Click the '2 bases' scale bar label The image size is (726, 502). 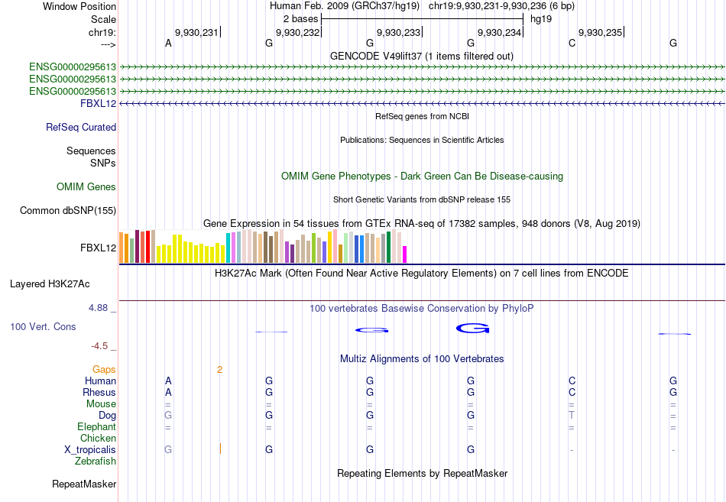(300, 19)
